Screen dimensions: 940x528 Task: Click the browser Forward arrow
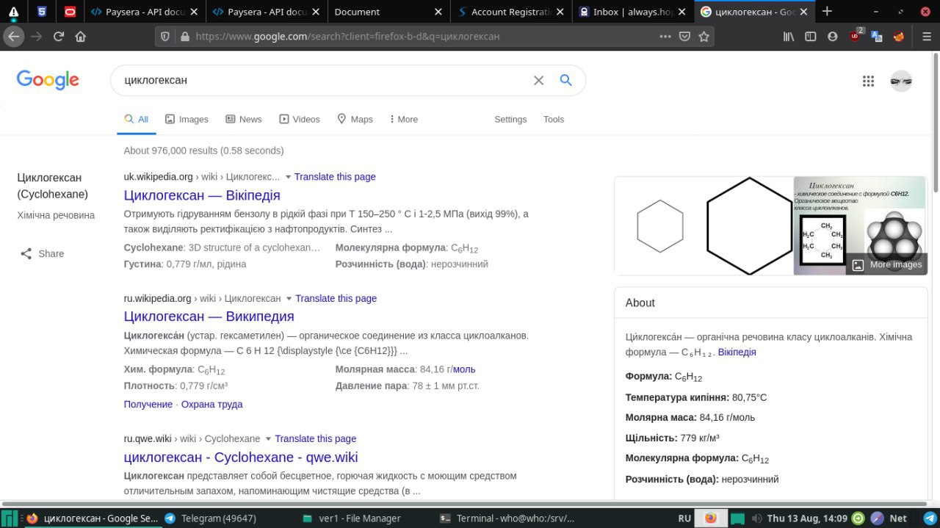coord(37,36)
